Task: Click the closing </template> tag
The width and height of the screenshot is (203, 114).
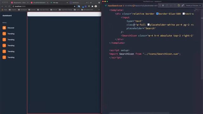Action: point(117,43)
